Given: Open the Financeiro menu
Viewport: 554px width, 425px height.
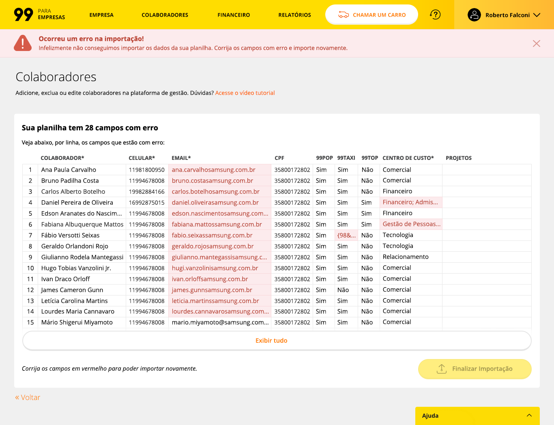Looking at the screenshot, I should click(234, 15).
